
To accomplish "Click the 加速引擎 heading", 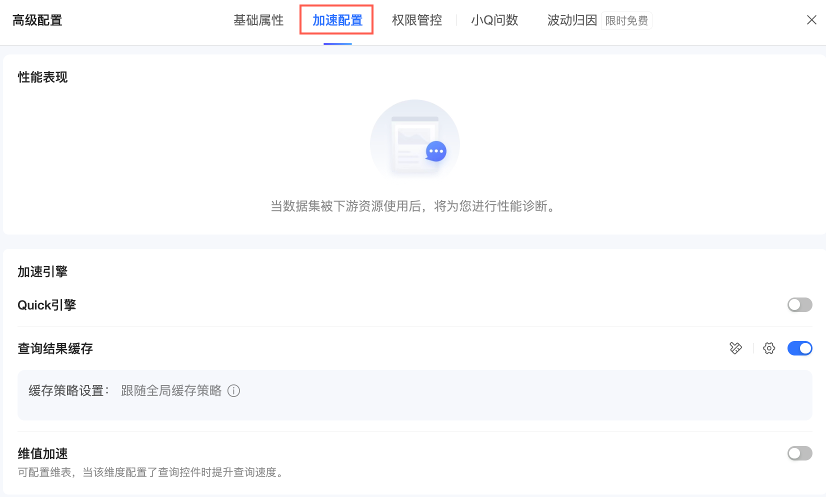I will pos(42,272).
